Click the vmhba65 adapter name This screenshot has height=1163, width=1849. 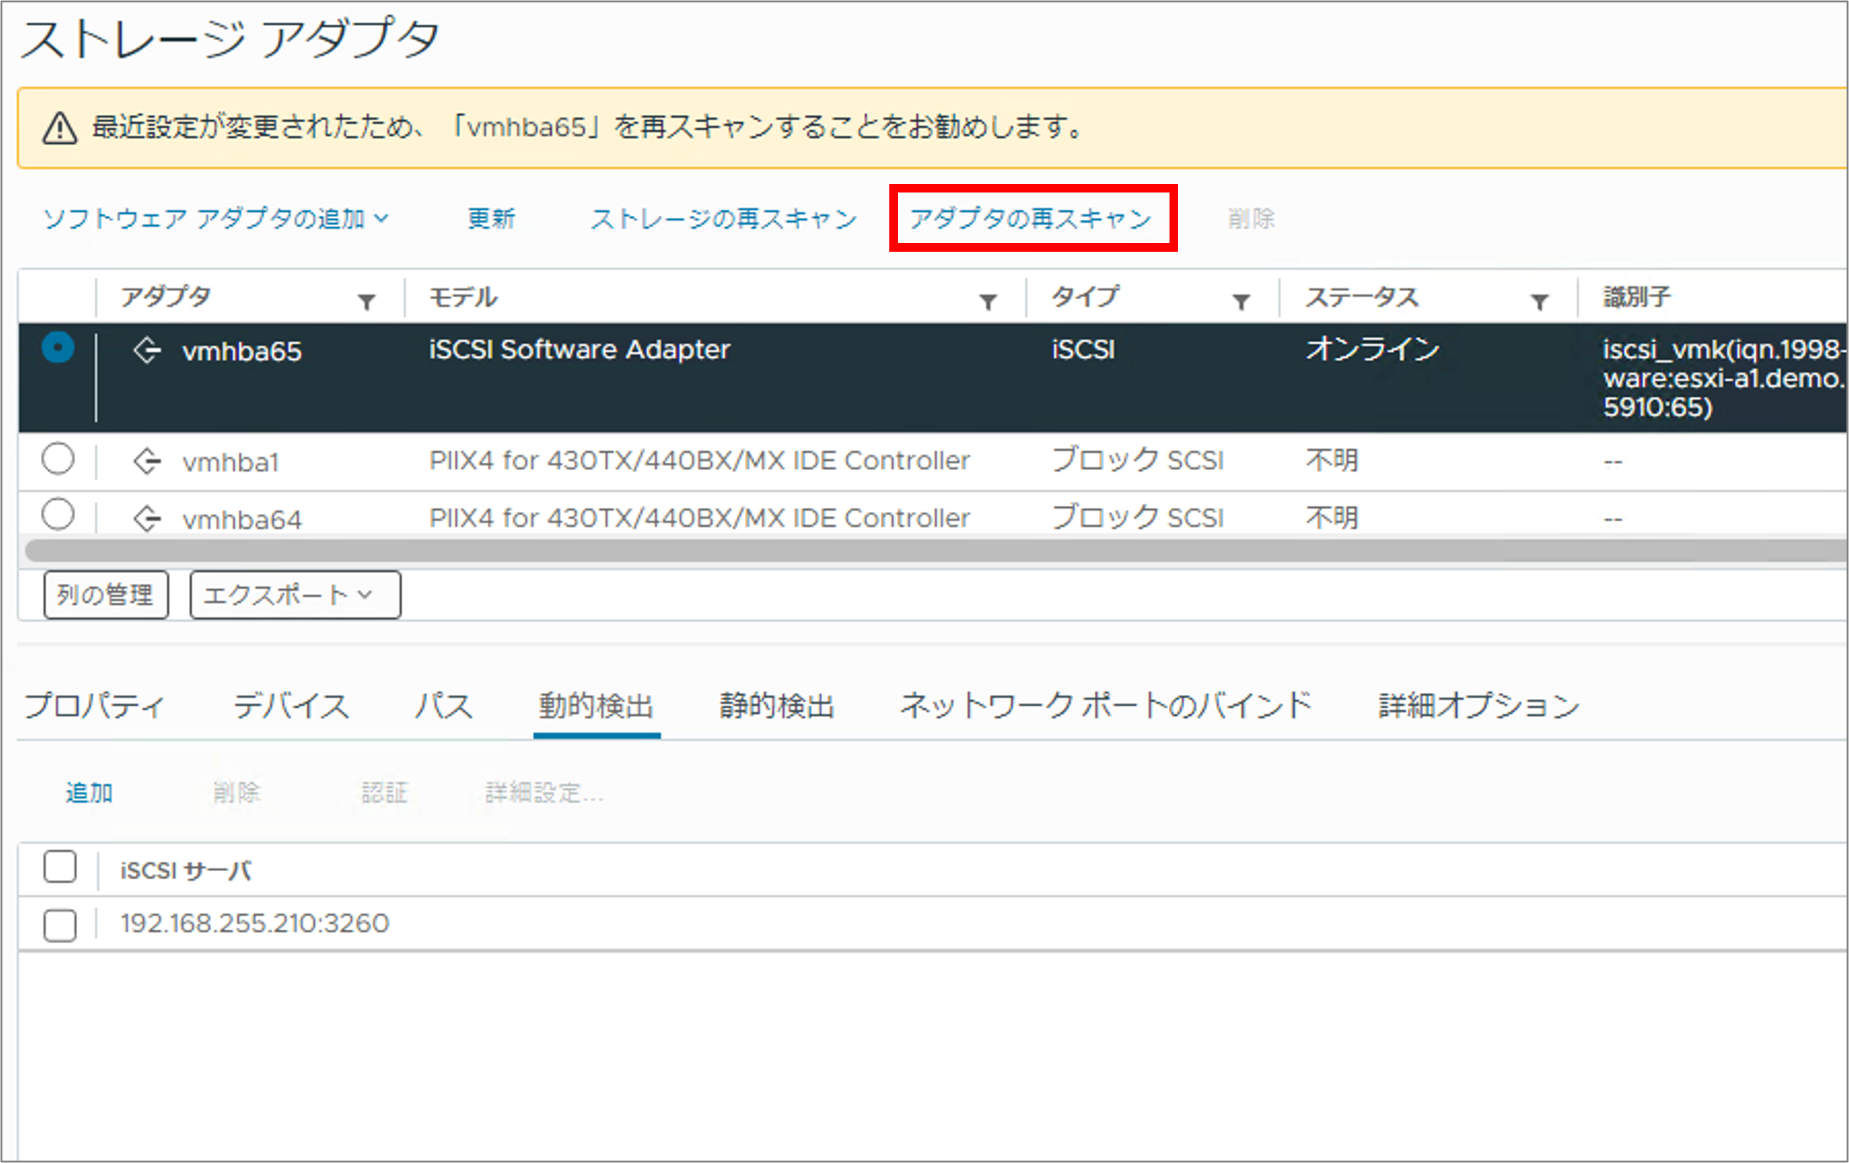click(x=242, y=352)
